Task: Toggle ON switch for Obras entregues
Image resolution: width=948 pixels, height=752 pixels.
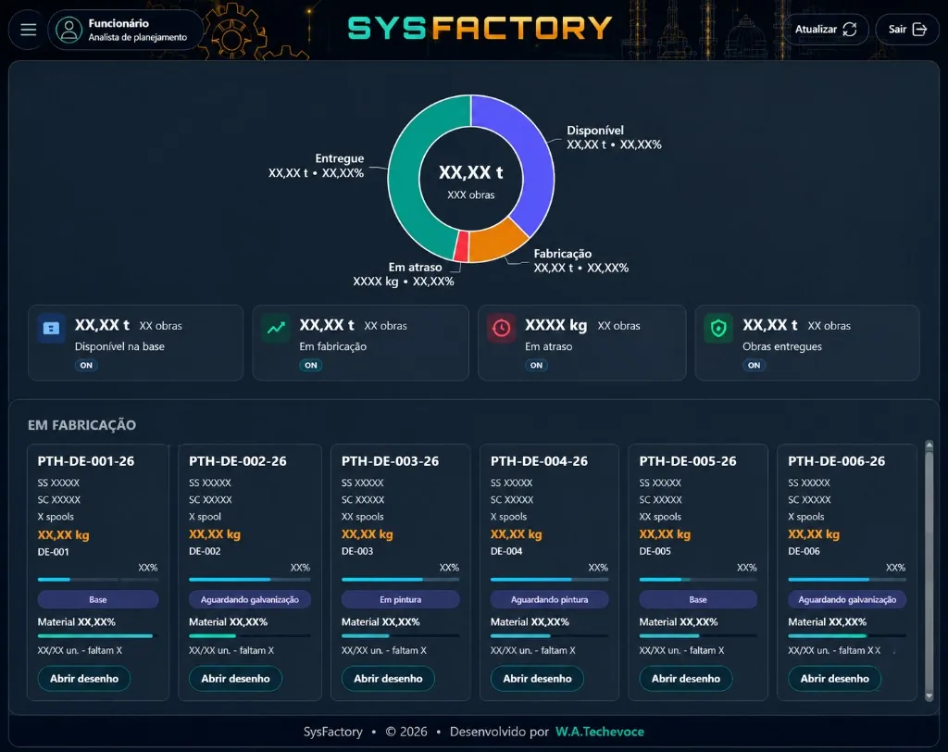Action: 754,366
